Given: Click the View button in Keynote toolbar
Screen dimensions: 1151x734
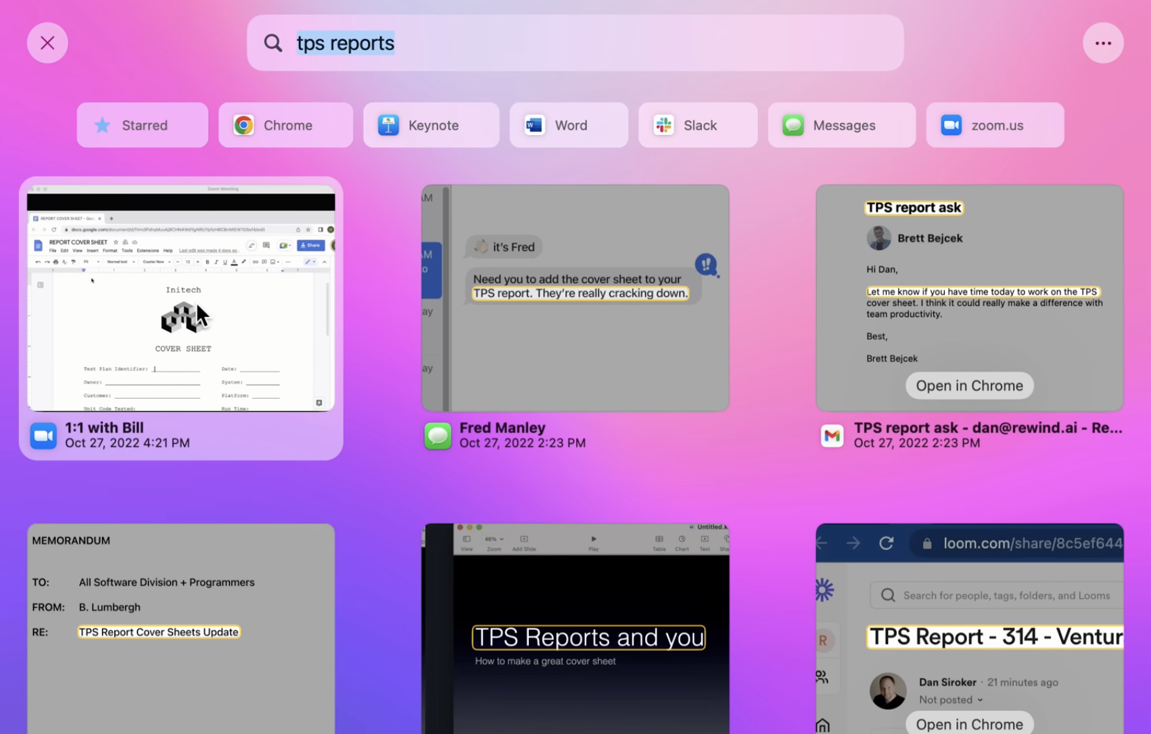Looking at the screenshot, I should click(x=467, y=543).
